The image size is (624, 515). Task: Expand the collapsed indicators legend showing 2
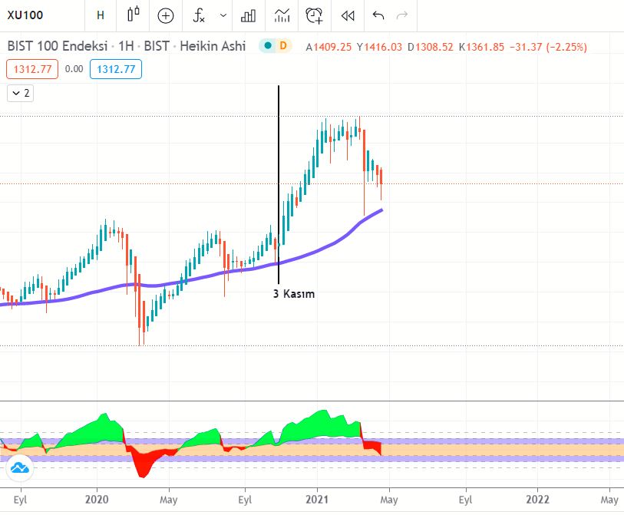tap(20, 93)
